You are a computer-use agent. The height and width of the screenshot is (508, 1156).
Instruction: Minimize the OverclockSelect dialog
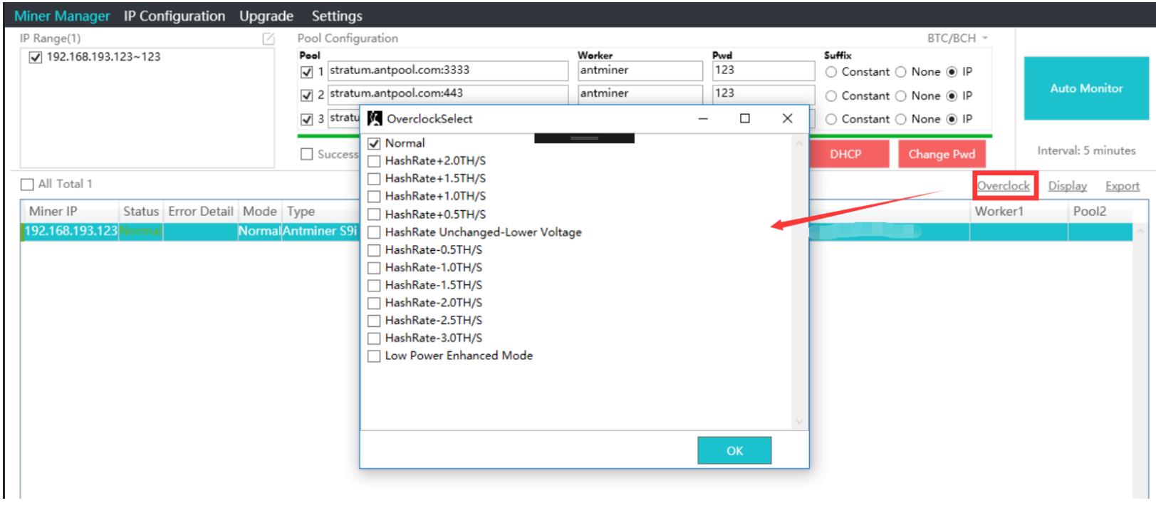pyautogui.click(x=703, y=119)
